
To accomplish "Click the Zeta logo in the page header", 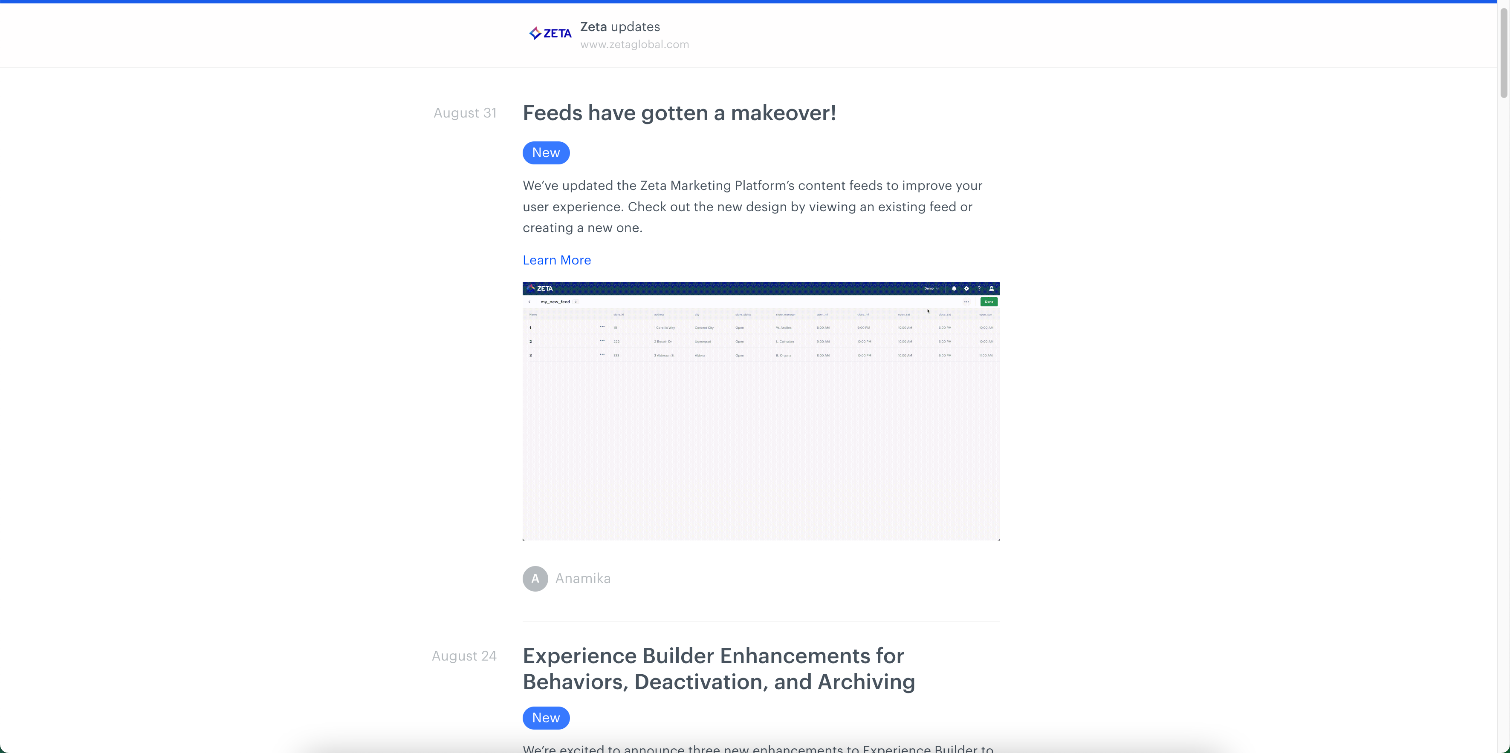I will pos(550,33).
